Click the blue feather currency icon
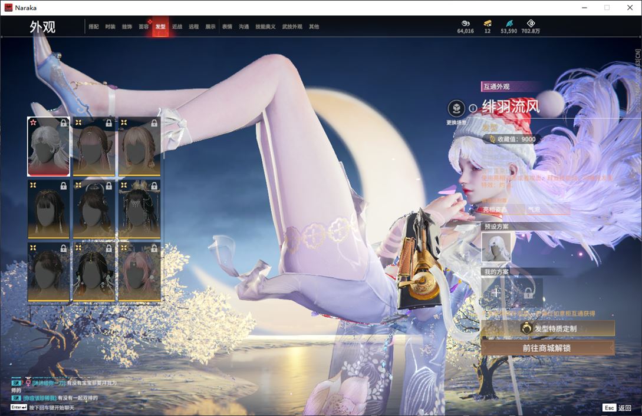The width and height of the screenshot is (642, 416). pos(508,23)
